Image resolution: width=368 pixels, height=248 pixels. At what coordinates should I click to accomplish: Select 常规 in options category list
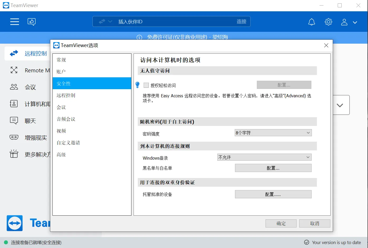(92, 60)
